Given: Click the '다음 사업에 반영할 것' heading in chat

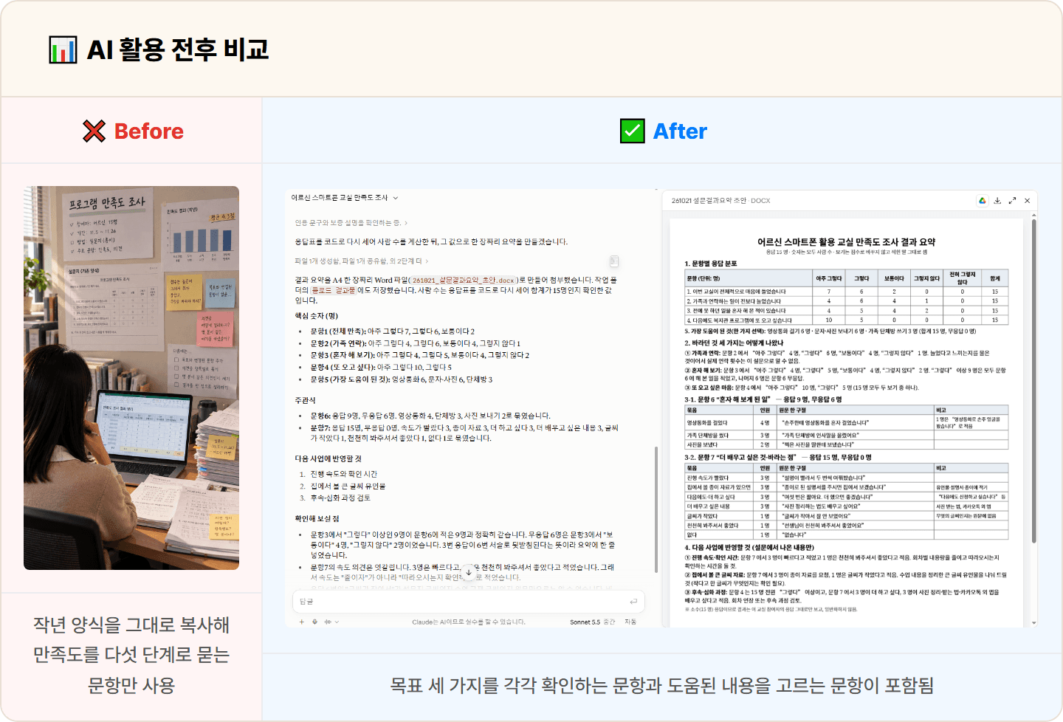Looking at the screenshot, I should (328, 458).
